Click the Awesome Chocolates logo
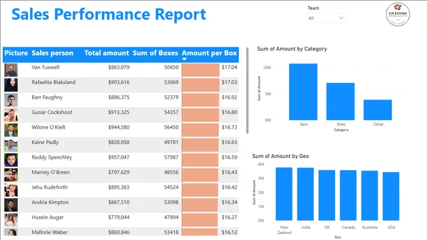The width and height of the screenshot is (427, 240). point(398,14)
